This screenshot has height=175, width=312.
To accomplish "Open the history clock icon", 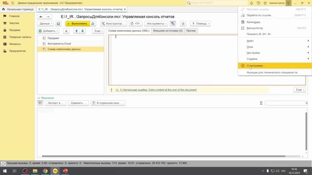I will [x=258, y=3].
